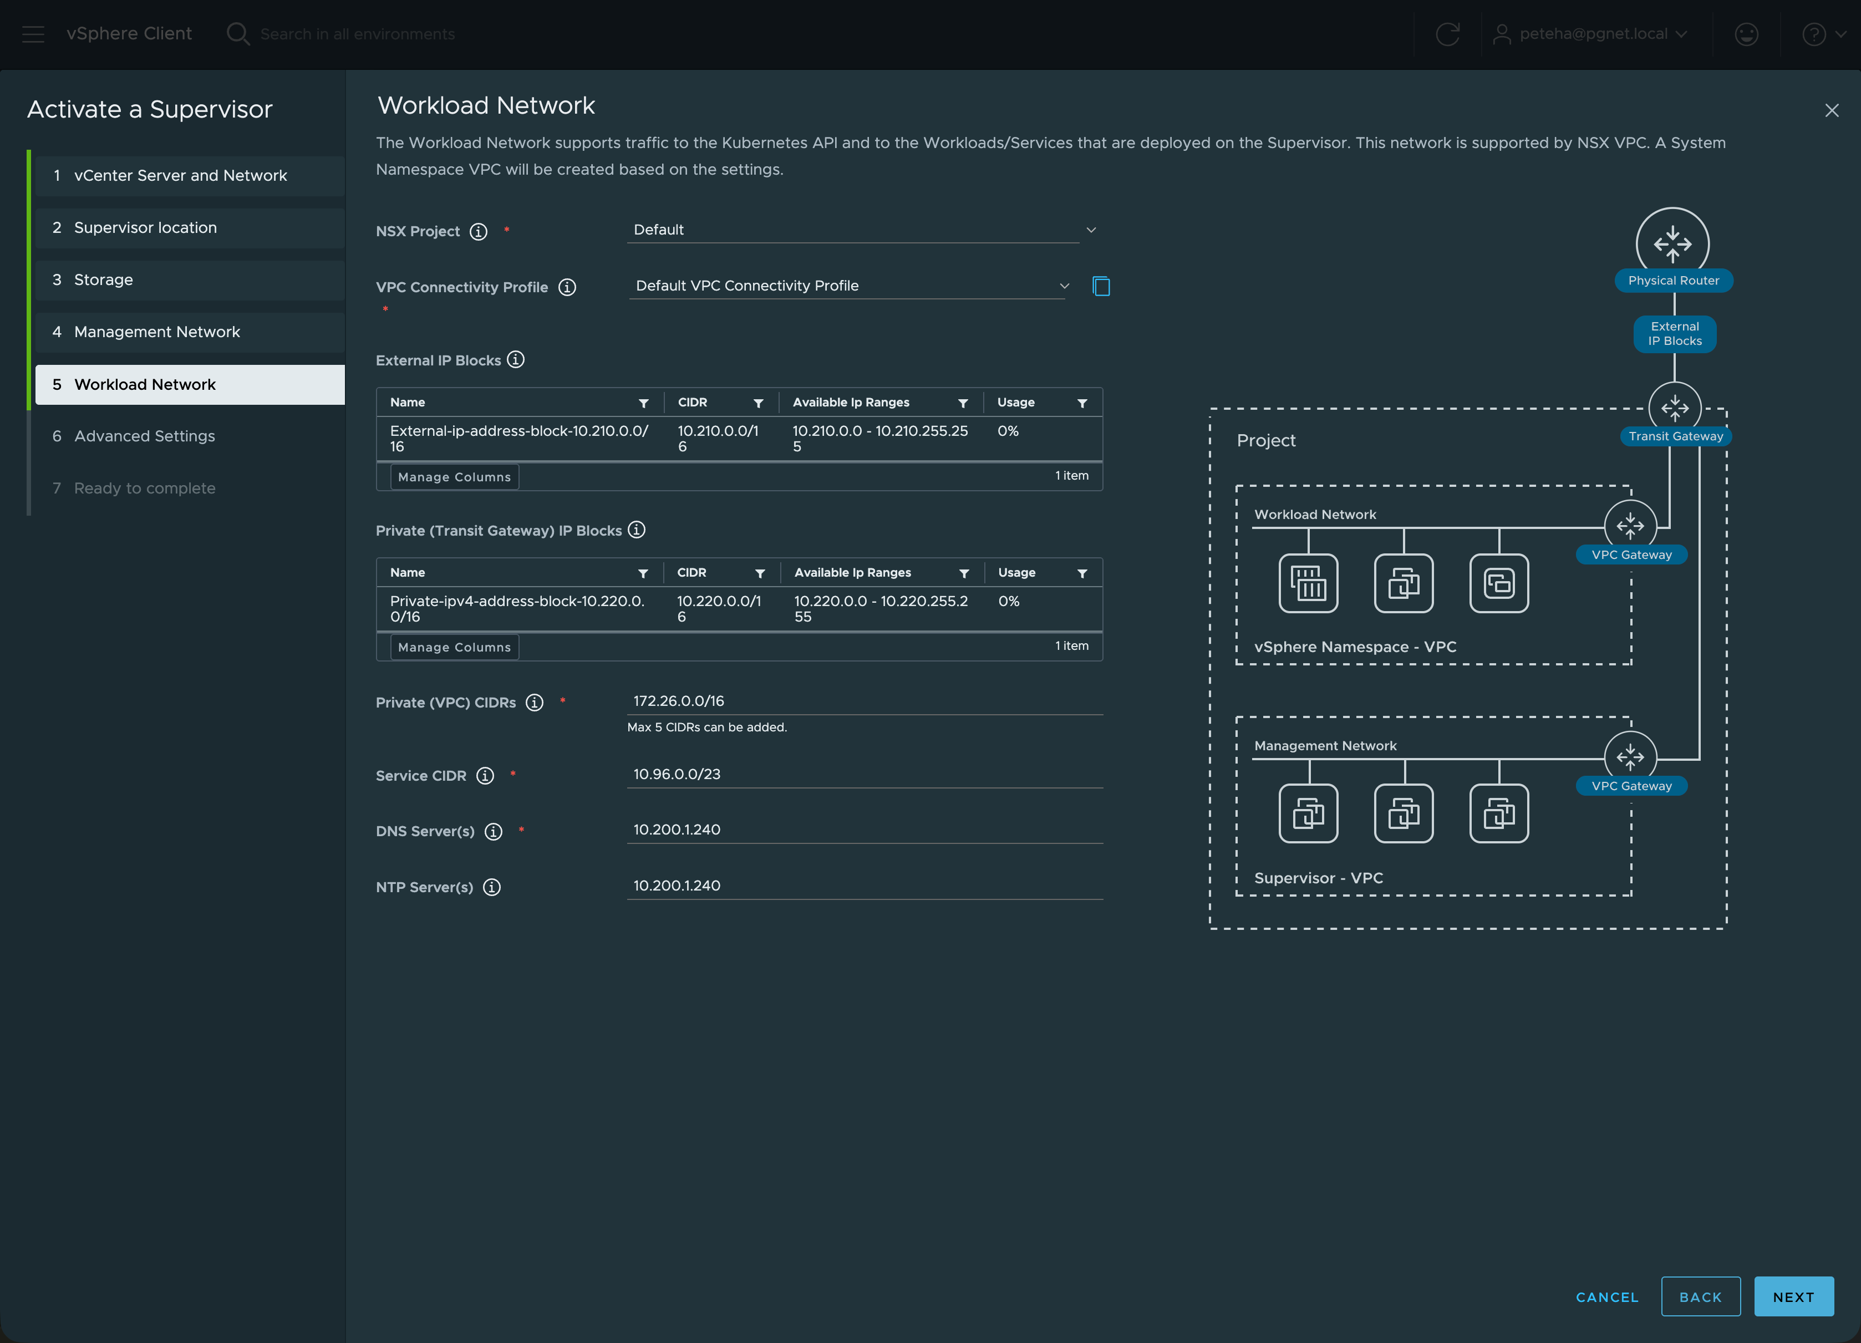Screen dimensions: 1861x1343
Task: Filter External IP Blocks Name column
Action: (x=643, y=403)
